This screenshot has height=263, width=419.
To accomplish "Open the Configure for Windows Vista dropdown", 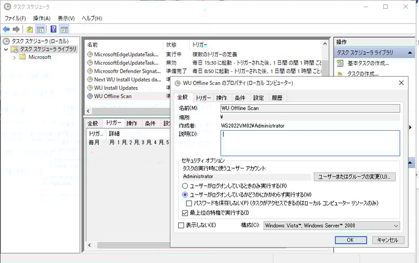I will click(332, 226).
